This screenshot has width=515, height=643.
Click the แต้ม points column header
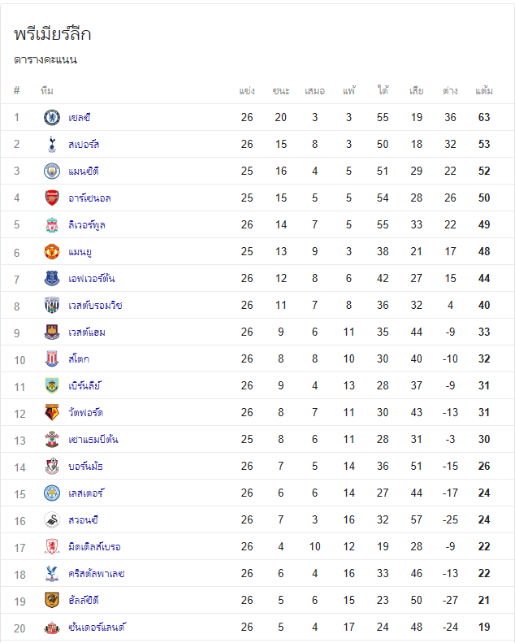pos(484,90)
